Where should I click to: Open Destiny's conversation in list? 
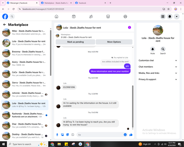click(25, 136)
